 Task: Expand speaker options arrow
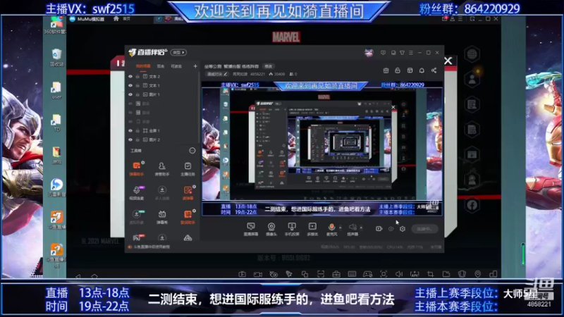point(361,228)
